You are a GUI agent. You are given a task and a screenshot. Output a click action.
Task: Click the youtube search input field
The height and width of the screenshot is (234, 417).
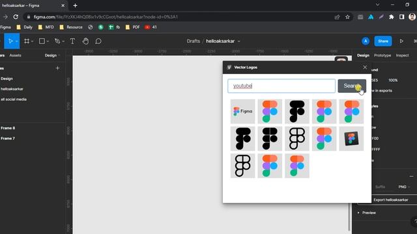tap(281, 86)
